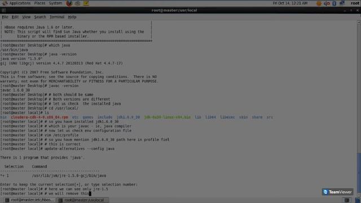Click the /usr/lib/jvm/jre-1.5.0-gcj/bin/java path

[69, 175]
